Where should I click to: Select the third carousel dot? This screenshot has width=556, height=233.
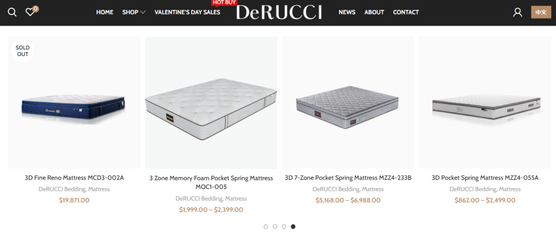tap(284, 227)
